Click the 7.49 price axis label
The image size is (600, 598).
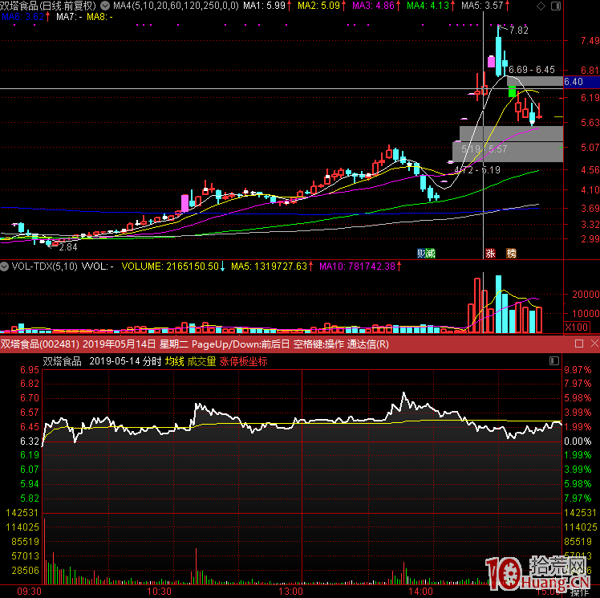tap(590, 41)
